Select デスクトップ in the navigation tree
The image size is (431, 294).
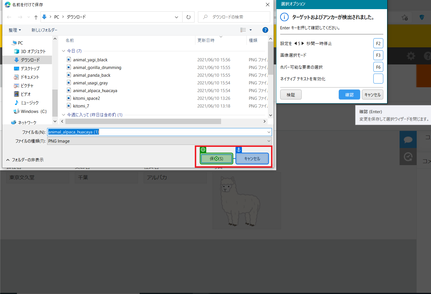click(30, 69)
